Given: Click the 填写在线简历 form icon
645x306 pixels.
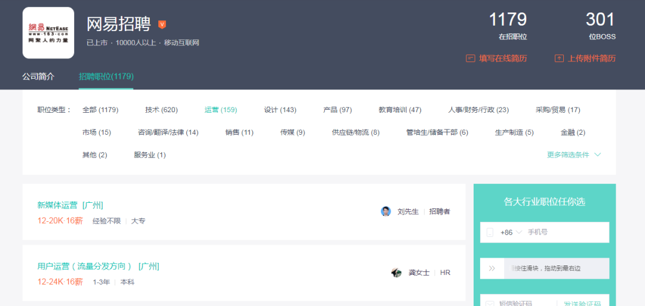Looking at the screenshot, I should point(470,58).
